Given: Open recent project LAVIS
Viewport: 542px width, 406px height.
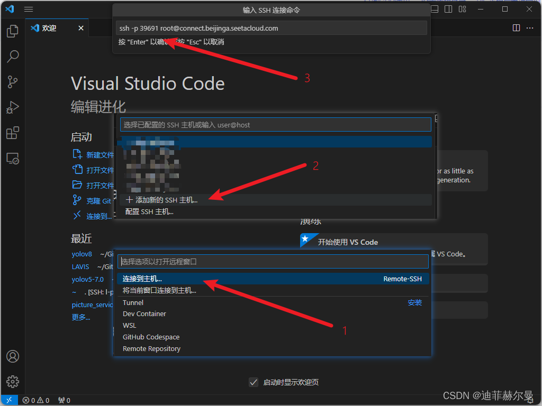Looking at the screenshot, I should click(80, 267).
